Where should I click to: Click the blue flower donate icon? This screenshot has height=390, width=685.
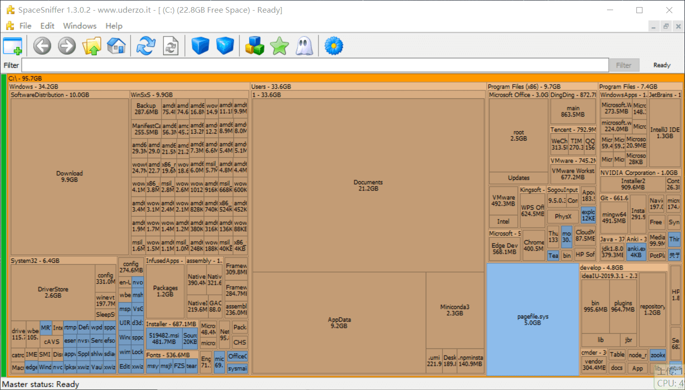[x=334, y=46]
